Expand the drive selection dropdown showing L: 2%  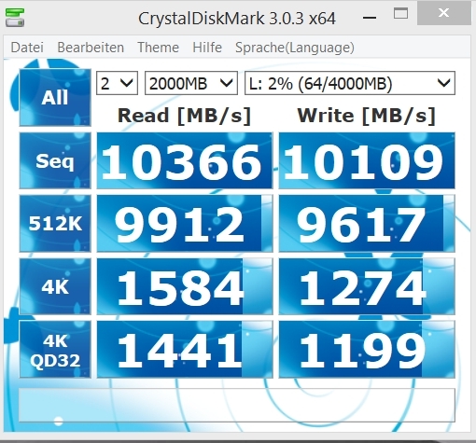(350, 83)
